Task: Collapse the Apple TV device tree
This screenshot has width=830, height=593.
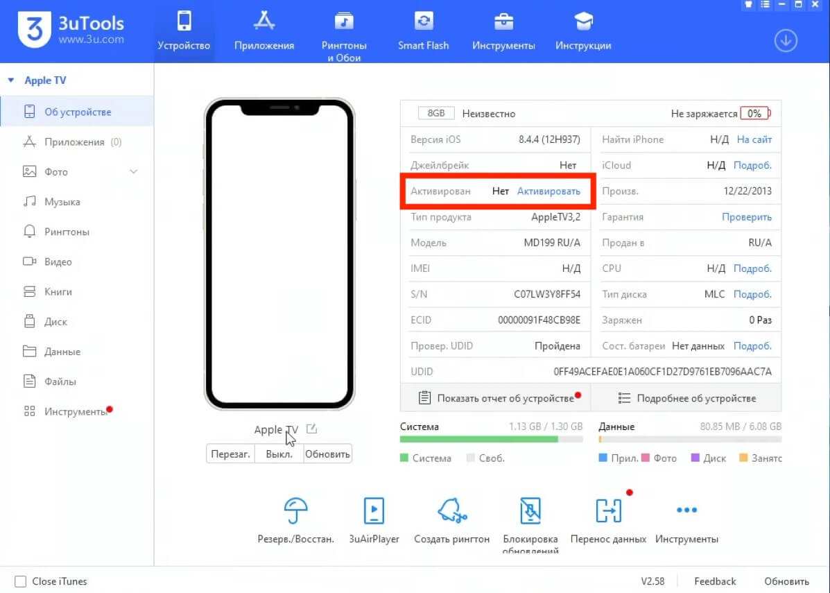Action: (11, 80)
